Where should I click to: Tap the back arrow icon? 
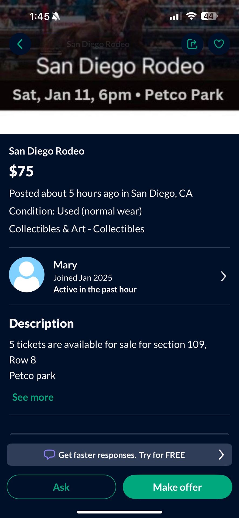pos(20,44)
